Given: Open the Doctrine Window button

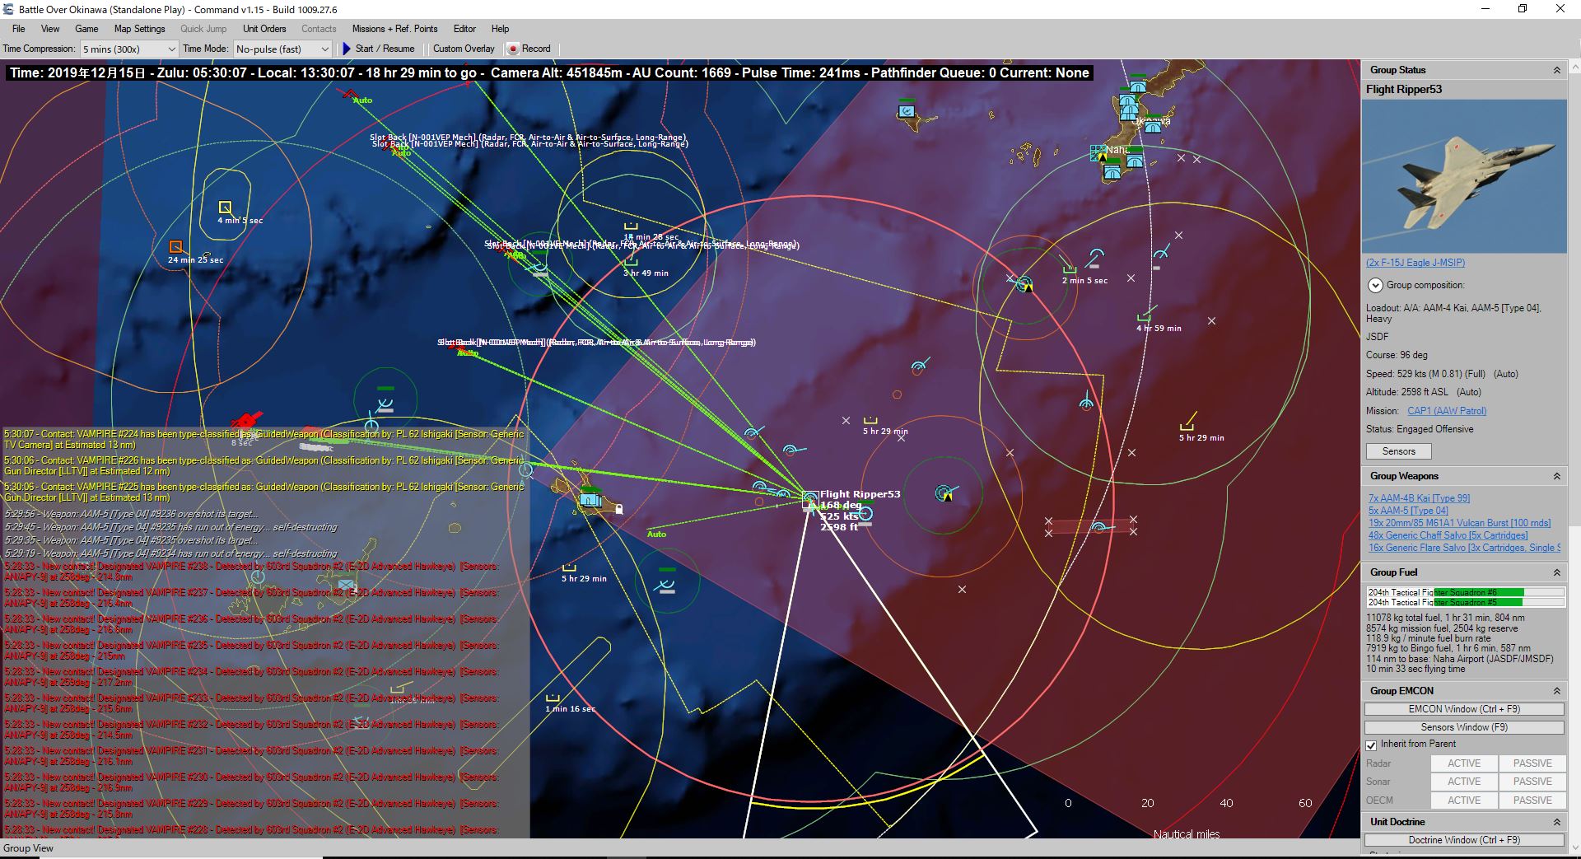Looking at the screenshot, I should (x=1464, y=840).
